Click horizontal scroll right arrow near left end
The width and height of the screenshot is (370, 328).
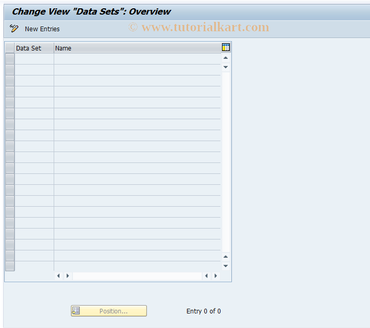tap(68, 275)
